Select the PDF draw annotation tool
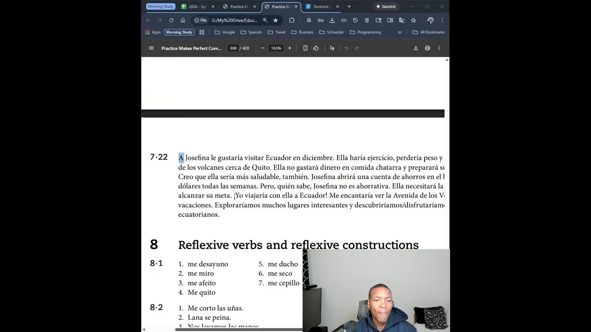This screenshot has height=332, width=591. (x=332, y=48)
